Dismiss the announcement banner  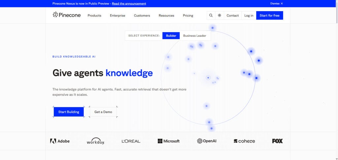point(277,3)
